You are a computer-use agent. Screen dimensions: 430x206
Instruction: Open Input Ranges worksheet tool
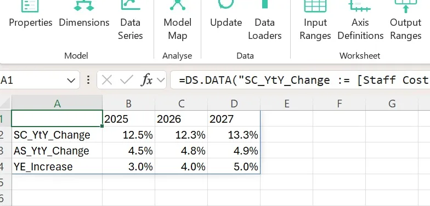pos(315,21)
